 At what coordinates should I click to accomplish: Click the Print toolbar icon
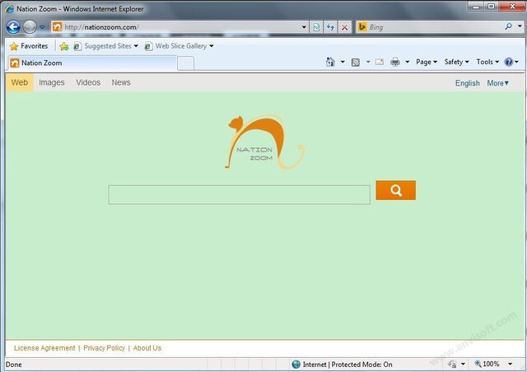coord(395,62)
